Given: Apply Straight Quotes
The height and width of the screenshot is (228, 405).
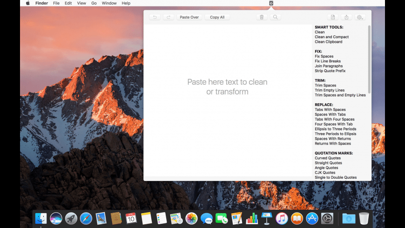Looking at the screenshot, I should [328, 163].
